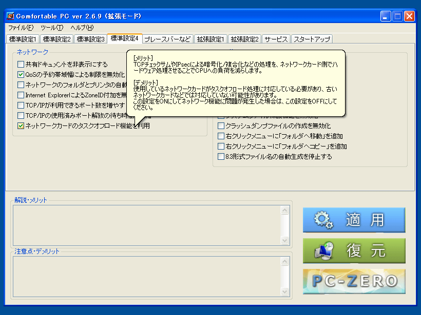Open the ヘルプ(H) menu

82,28
